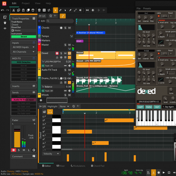
Task: Select the ramp line tool
Action: pyautogui.click(x=75, y=10)
